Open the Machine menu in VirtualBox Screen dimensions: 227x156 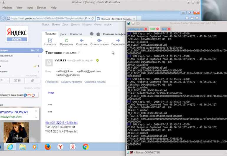tap(7, 8)
